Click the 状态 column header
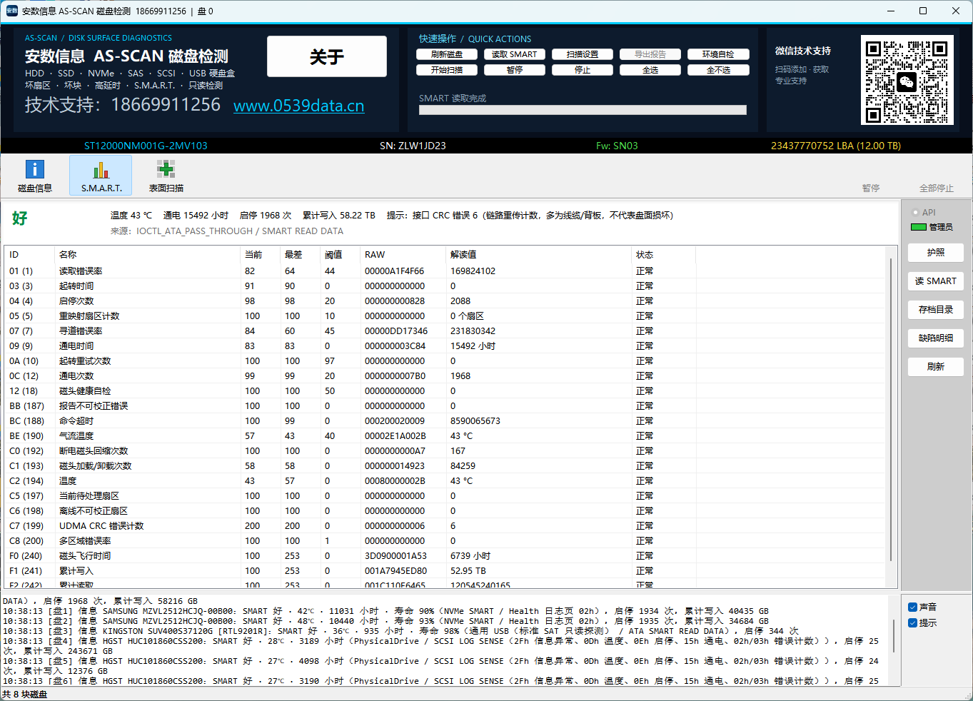The width and height of the screenshot is (973, 701). (664, 255)
